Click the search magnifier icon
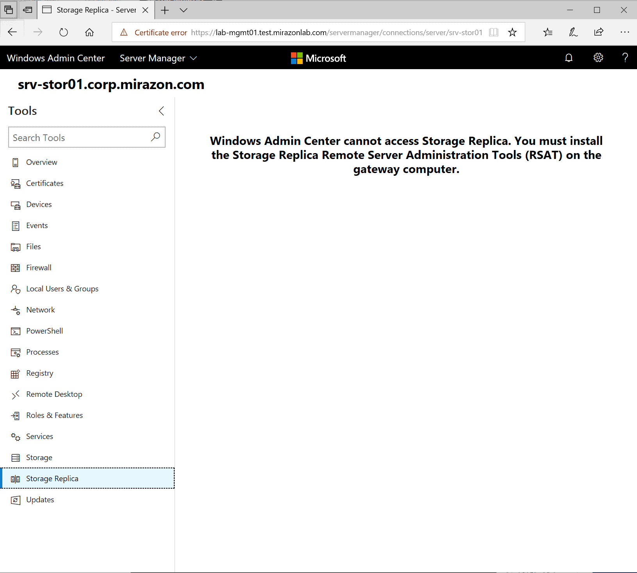The height and width of the screenshot is (573, 637). pyautogui.click(x=155, y=137)
